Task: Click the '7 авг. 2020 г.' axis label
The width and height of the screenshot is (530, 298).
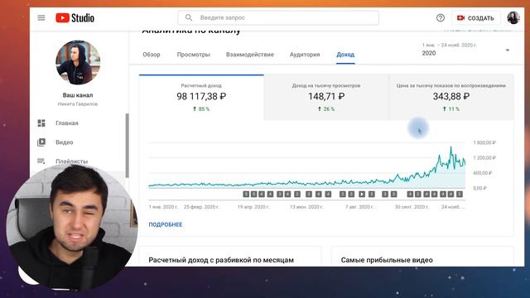Action: coord(359,207)
